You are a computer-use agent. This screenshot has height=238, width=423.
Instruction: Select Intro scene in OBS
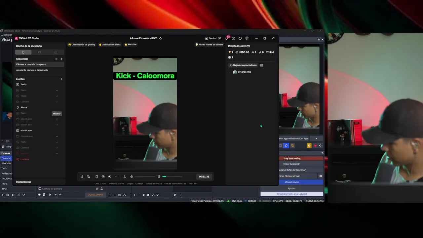pos(6,183)
